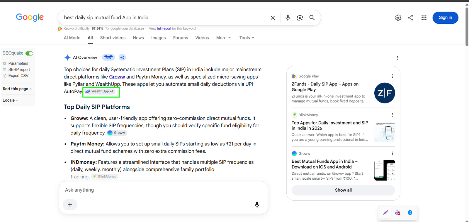Open AI Overview three-dot options

click(x=397, y=58)
